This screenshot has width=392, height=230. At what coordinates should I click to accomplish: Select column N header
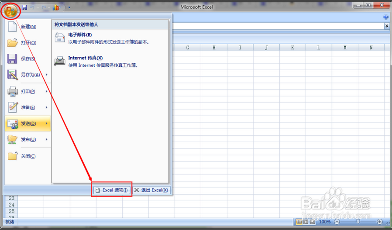371,48
